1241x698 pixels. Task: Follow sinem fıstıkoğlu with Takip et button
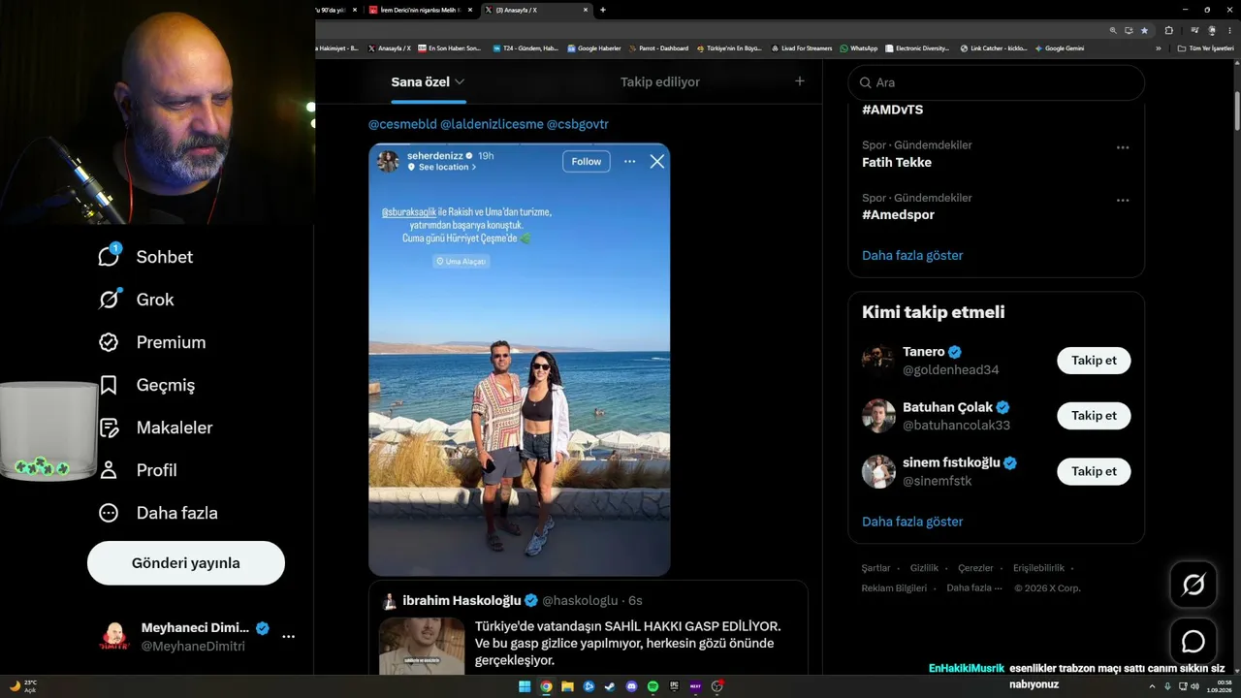pyautogui.click(x=1094, y=471)
